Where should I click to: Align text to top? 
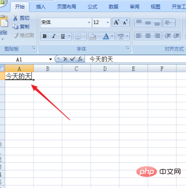pos(139,23)
